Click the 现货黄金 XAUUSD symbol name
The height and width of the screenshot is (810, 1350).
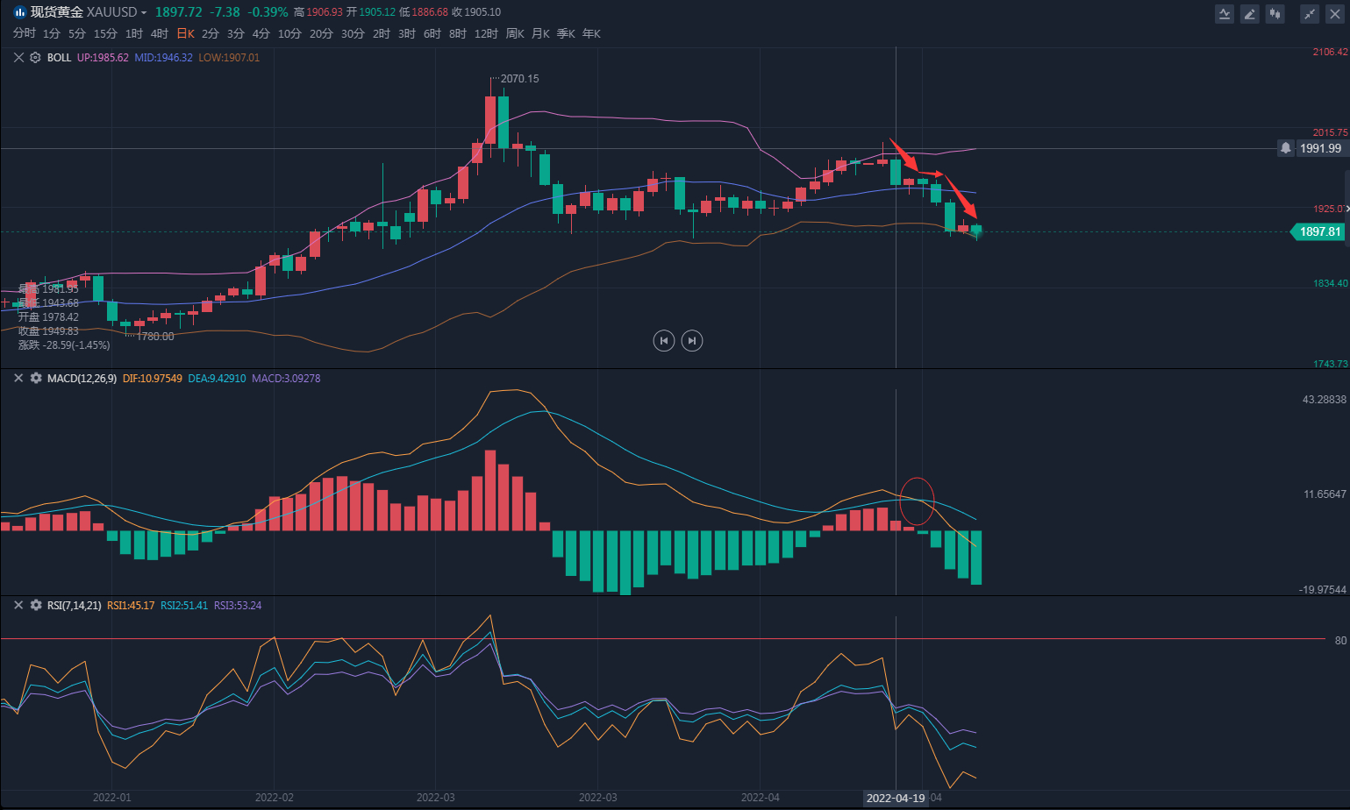pyautogui.click(x=83, y=12)
